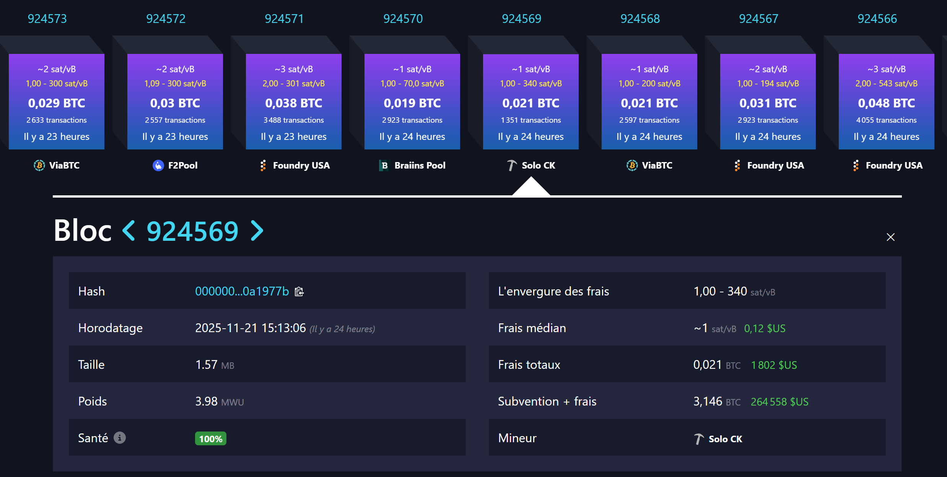The height and width of the screenshot is (477, 947).
Task: Open the hash link 000000...0a1977b
Action: [x=242, y=291]
